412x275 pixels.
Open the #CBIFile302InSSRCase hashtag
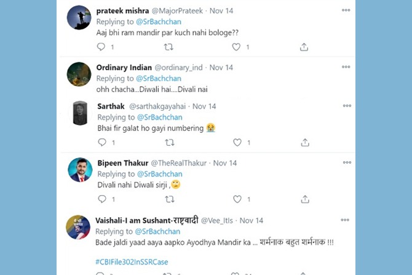coord(132,261)
